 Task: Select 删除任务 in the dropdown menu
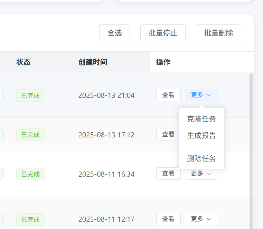tap(201, 158)
